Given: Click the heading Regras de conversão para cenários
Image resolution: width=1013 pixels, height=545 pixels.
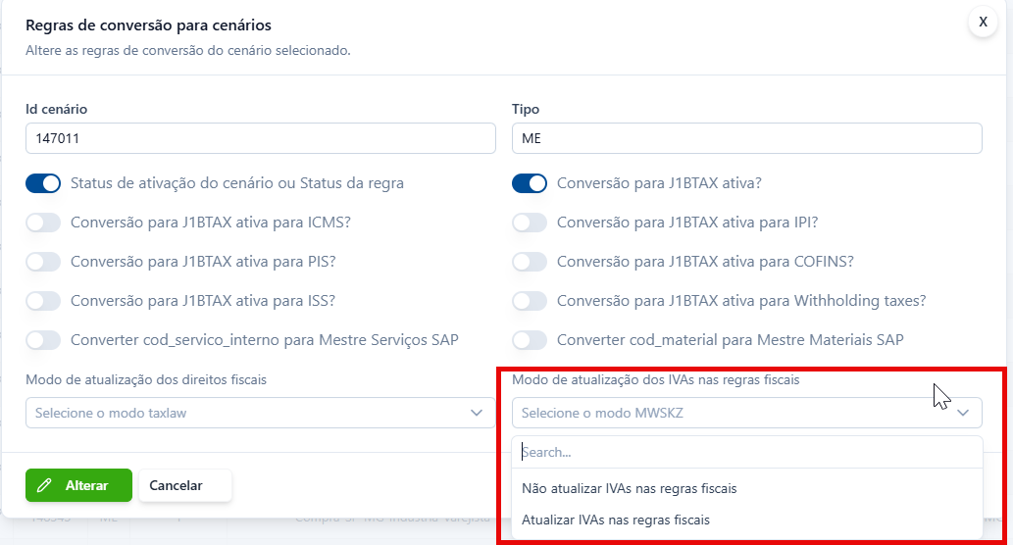Looking at the screenshot, I should click(x=149, y=25).
